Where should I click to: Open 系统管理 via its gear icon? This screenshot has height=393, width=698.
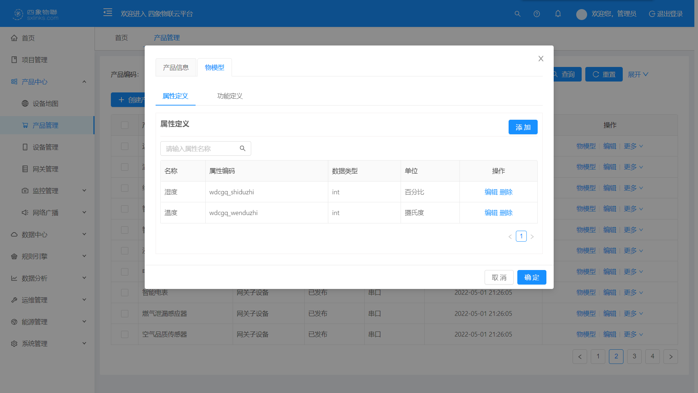pyautogui.click(x=14, y=343)
